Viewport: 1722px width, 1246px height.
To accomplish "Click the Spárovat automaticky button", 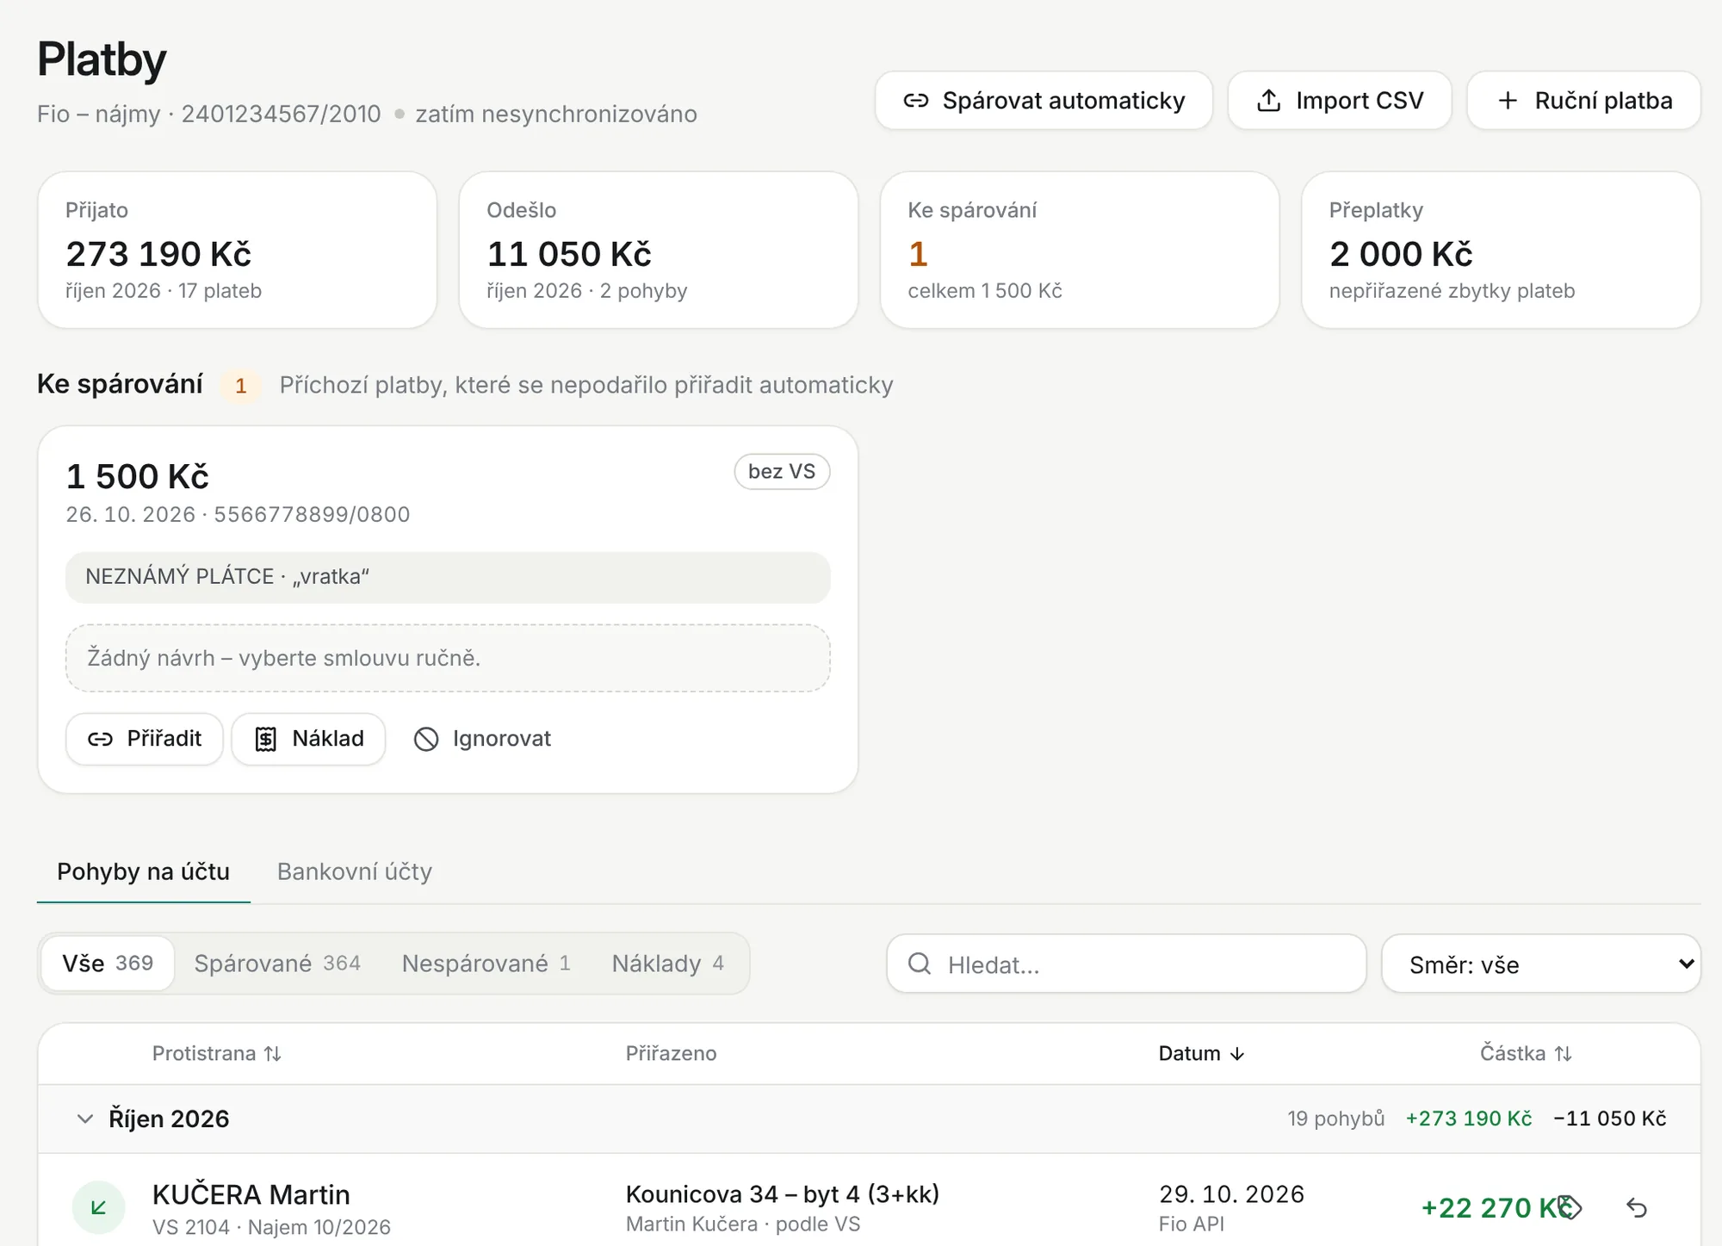I will point(1044,101).
